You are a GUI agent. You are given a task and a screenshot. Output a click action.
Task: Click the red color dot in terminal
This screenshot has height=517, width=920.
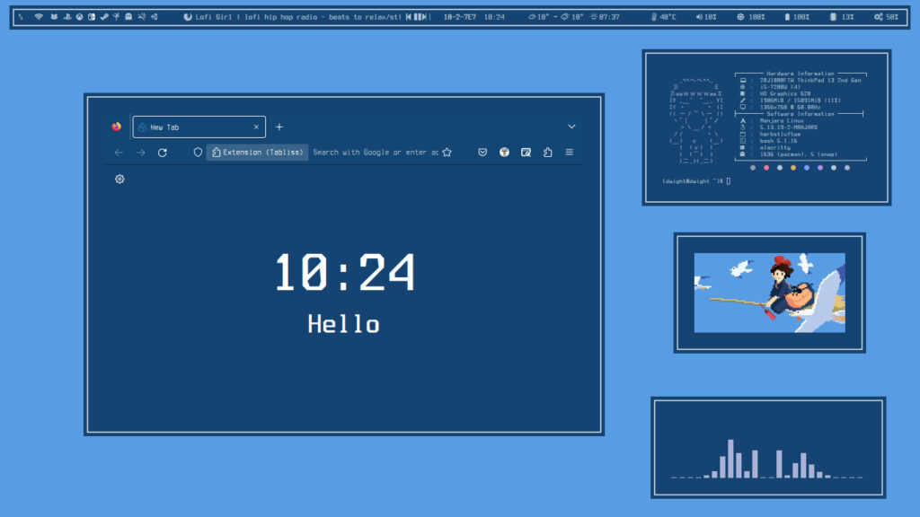click(765, 168)
